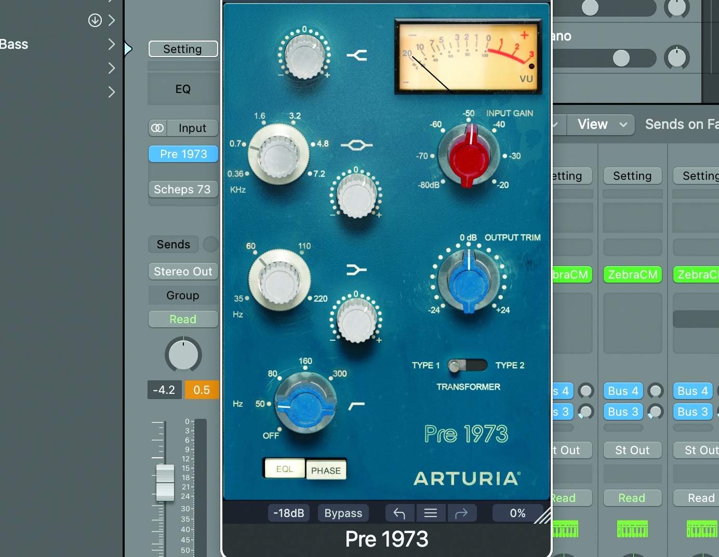The height and width of the screenshot is (557, 719).
Task: Click the middle strip Bus 4 send
Action: (x=623, y=391)
